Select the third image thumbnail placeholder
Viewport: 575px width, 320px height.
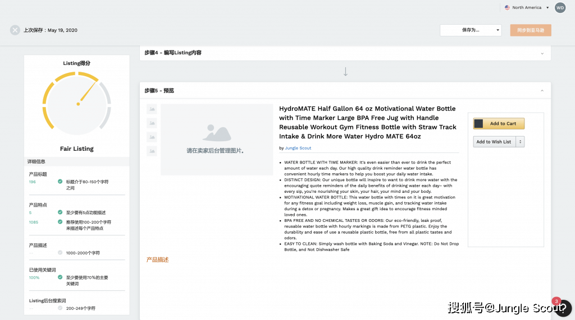coord(152,137)
